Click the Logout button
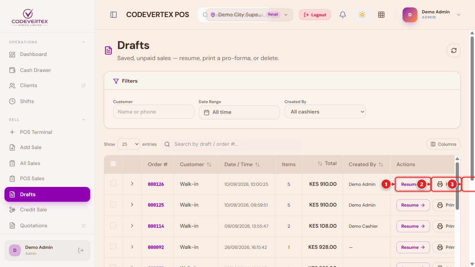This screenshot has width=475, height=267. [x=315, y=15]
